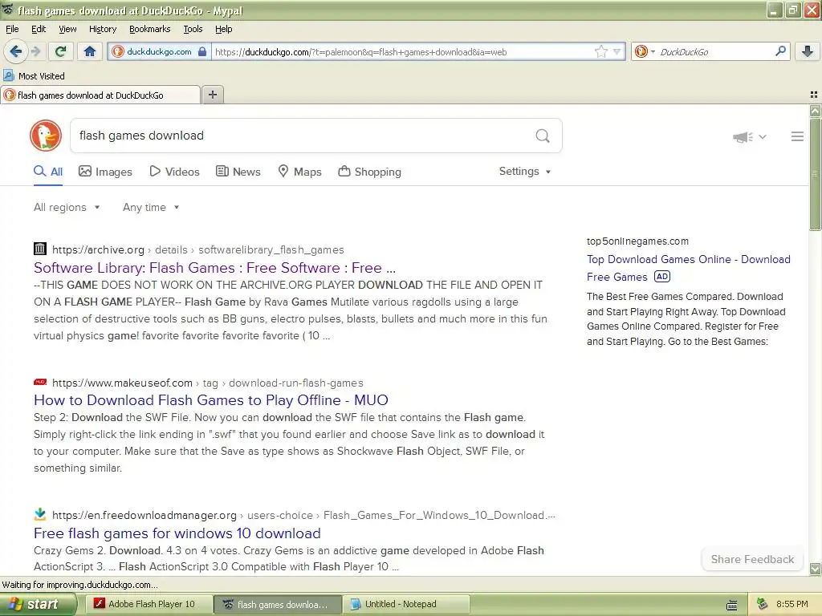Open the Any time filter
Screen dimensions: 822x616
151,208
